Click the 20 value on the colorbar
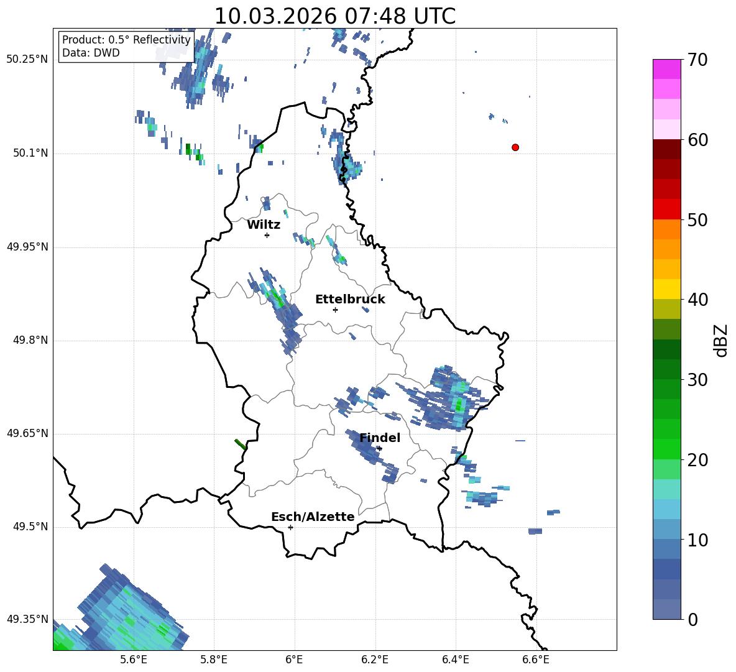 click(x=697, y=459)
